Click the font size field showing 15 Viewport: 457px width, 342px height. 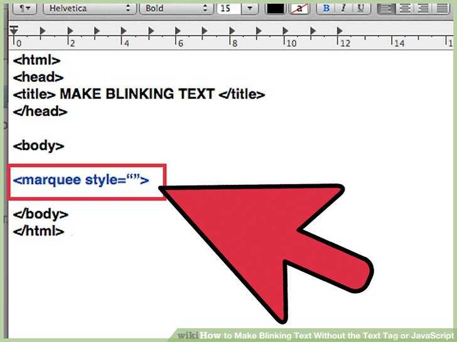(228, 8)
